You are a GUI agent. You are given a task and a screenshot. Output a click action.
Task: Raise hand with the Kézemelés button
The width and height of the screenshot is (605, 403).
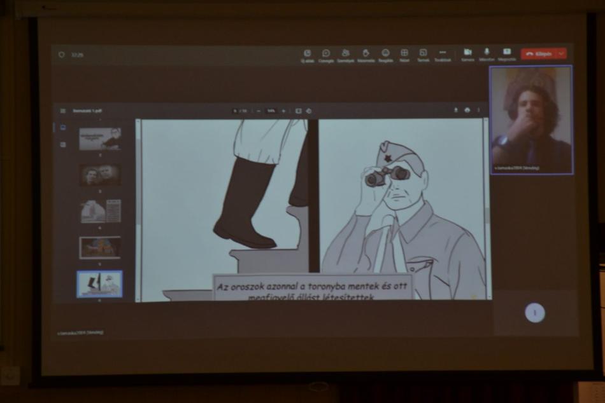pyautogui.click(x=366, y=55)
